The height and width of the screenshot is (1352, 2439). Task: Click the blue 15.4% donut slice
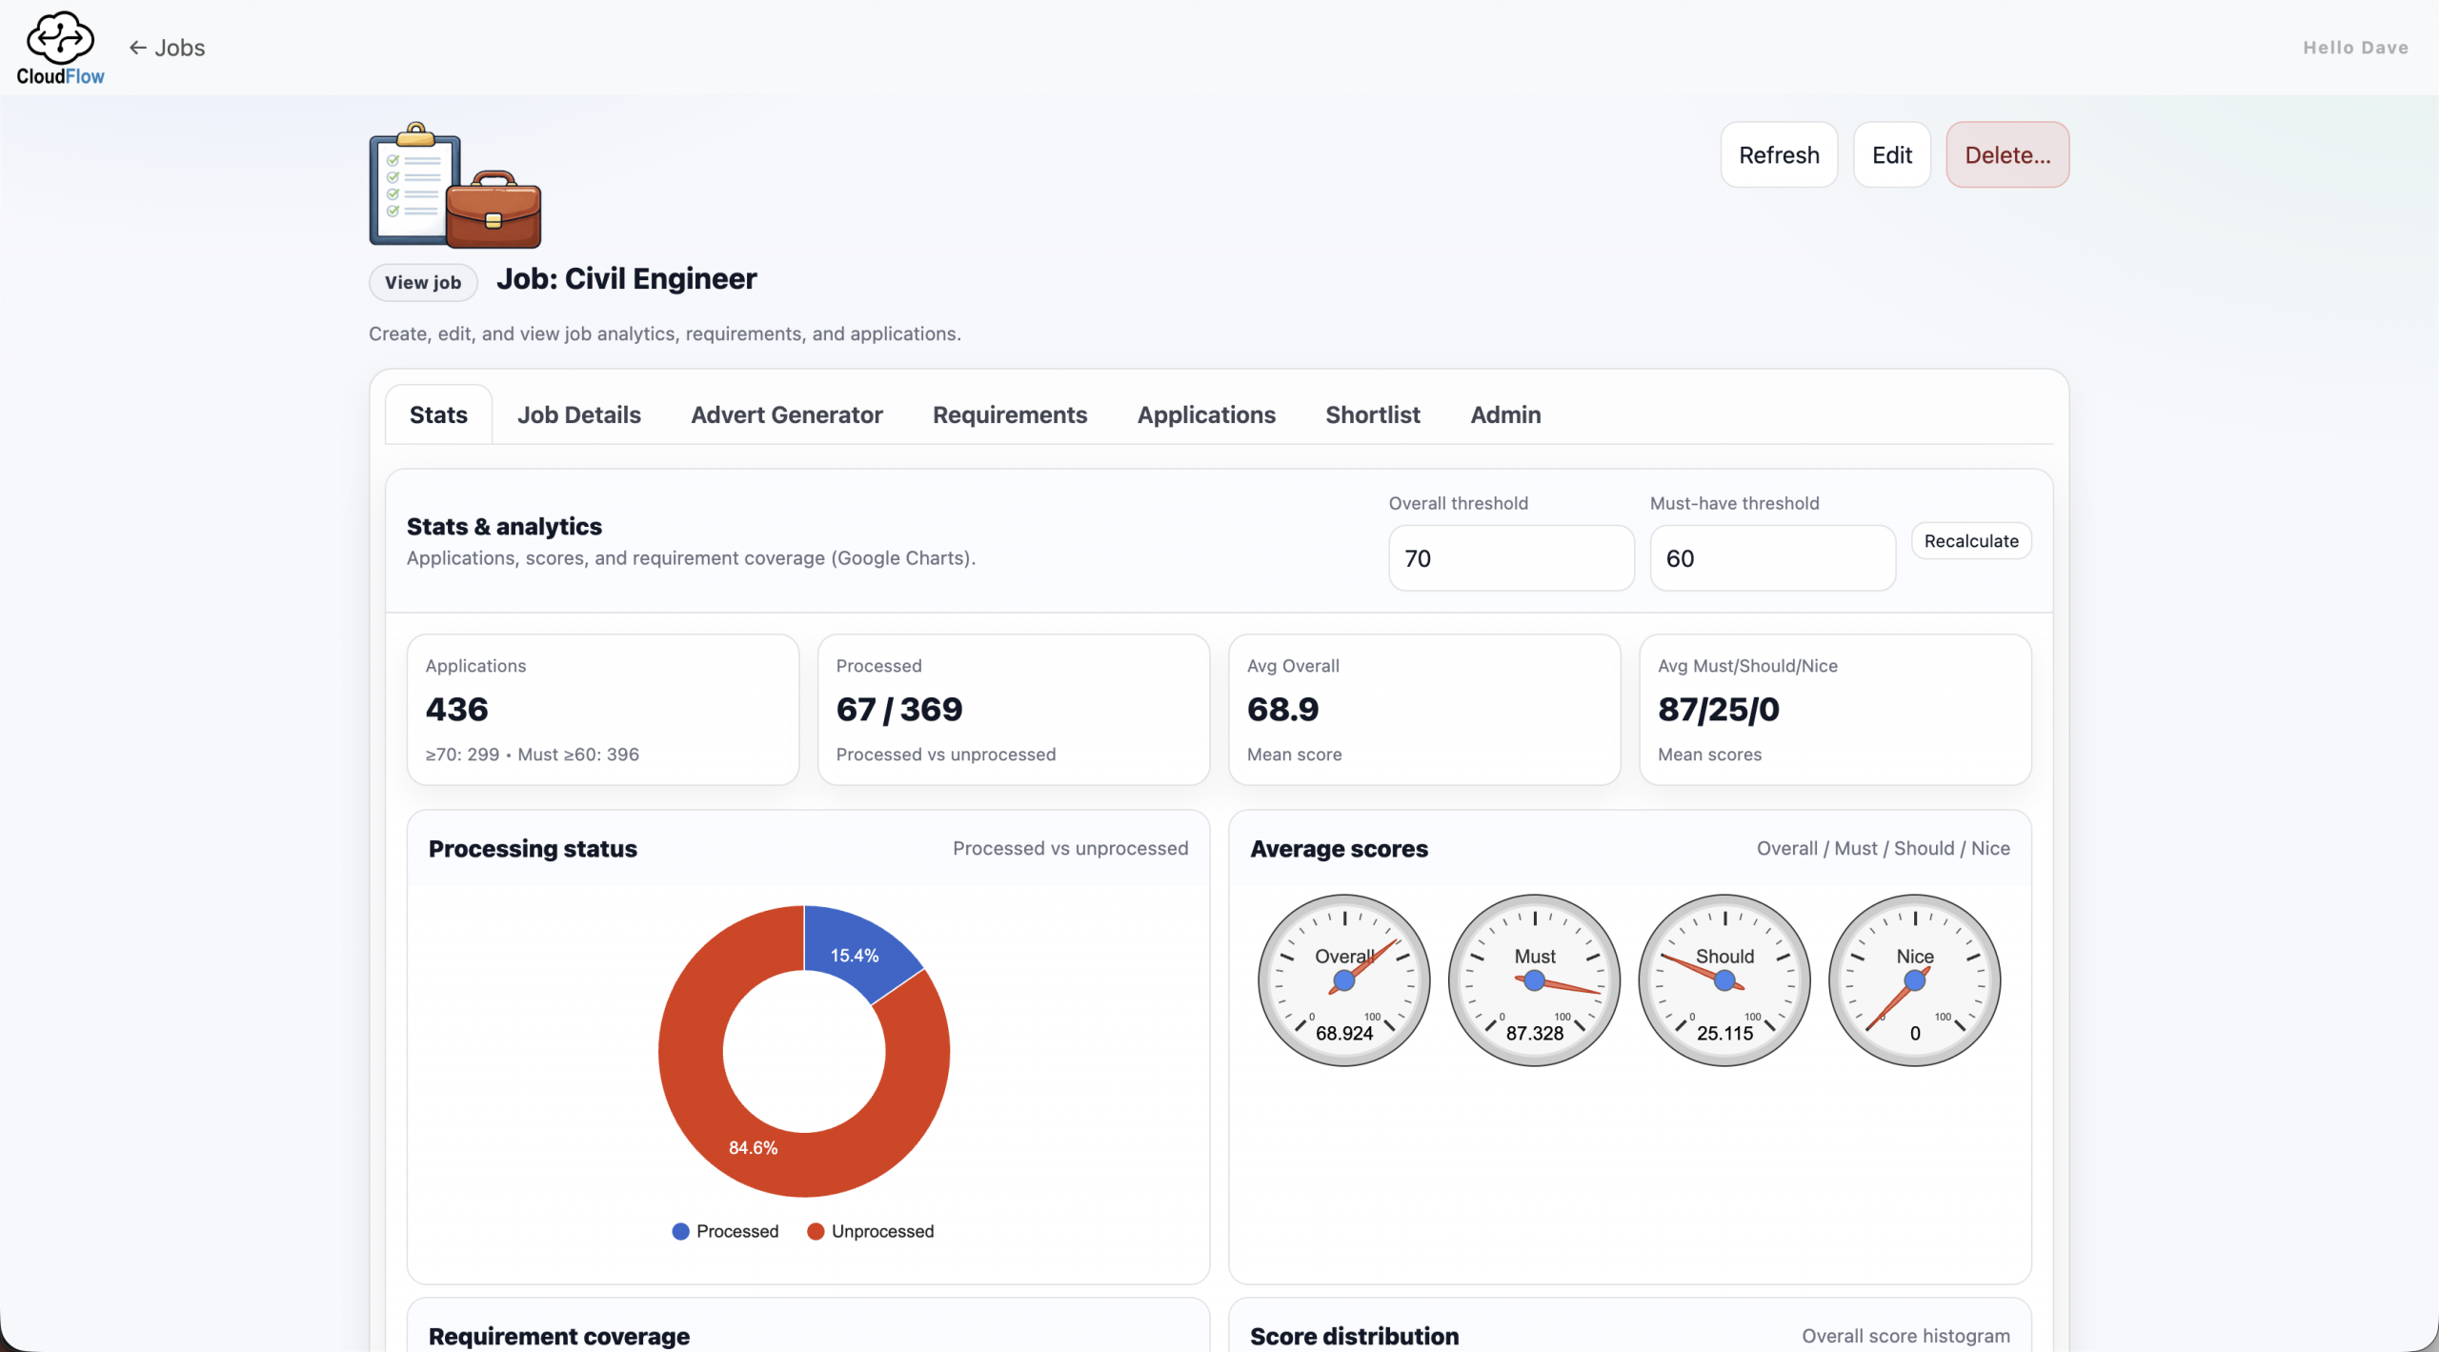coord(854,954)
